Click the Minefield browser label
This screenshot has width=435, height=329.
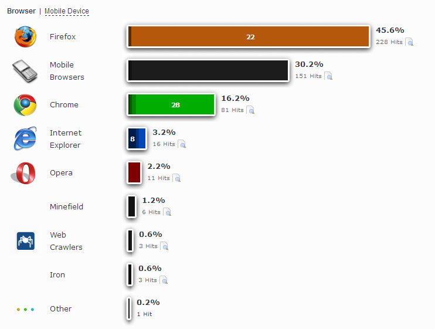tap(67, 206)
